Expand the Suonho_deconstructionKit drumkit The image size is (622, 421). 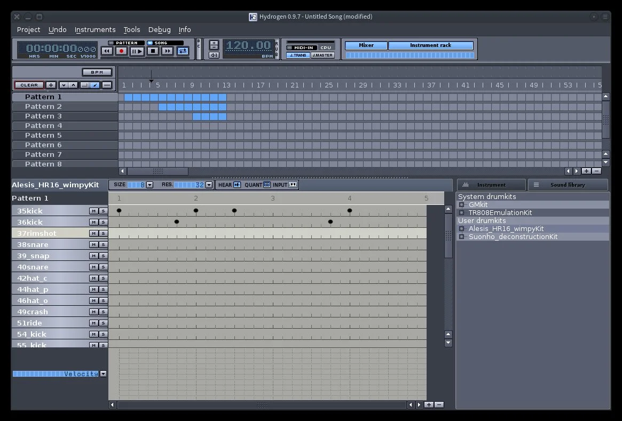(x=461, y=237)
